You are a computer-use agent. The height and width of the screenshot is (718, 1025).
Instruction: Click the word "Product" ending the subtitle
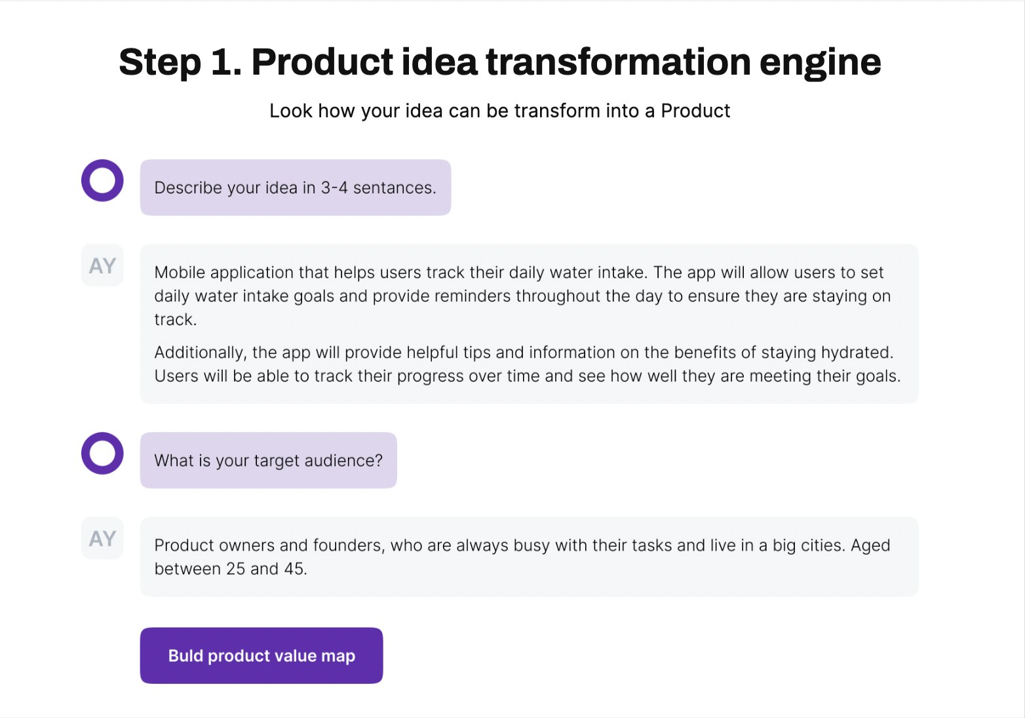(x=695, y=111)
